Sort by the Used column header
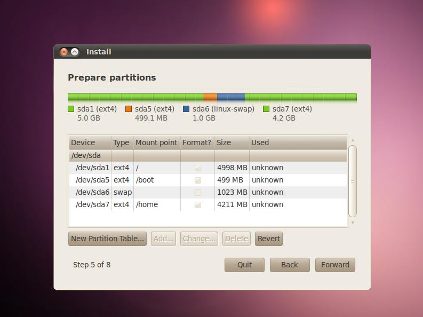423x317 pixels. point(298,142)
